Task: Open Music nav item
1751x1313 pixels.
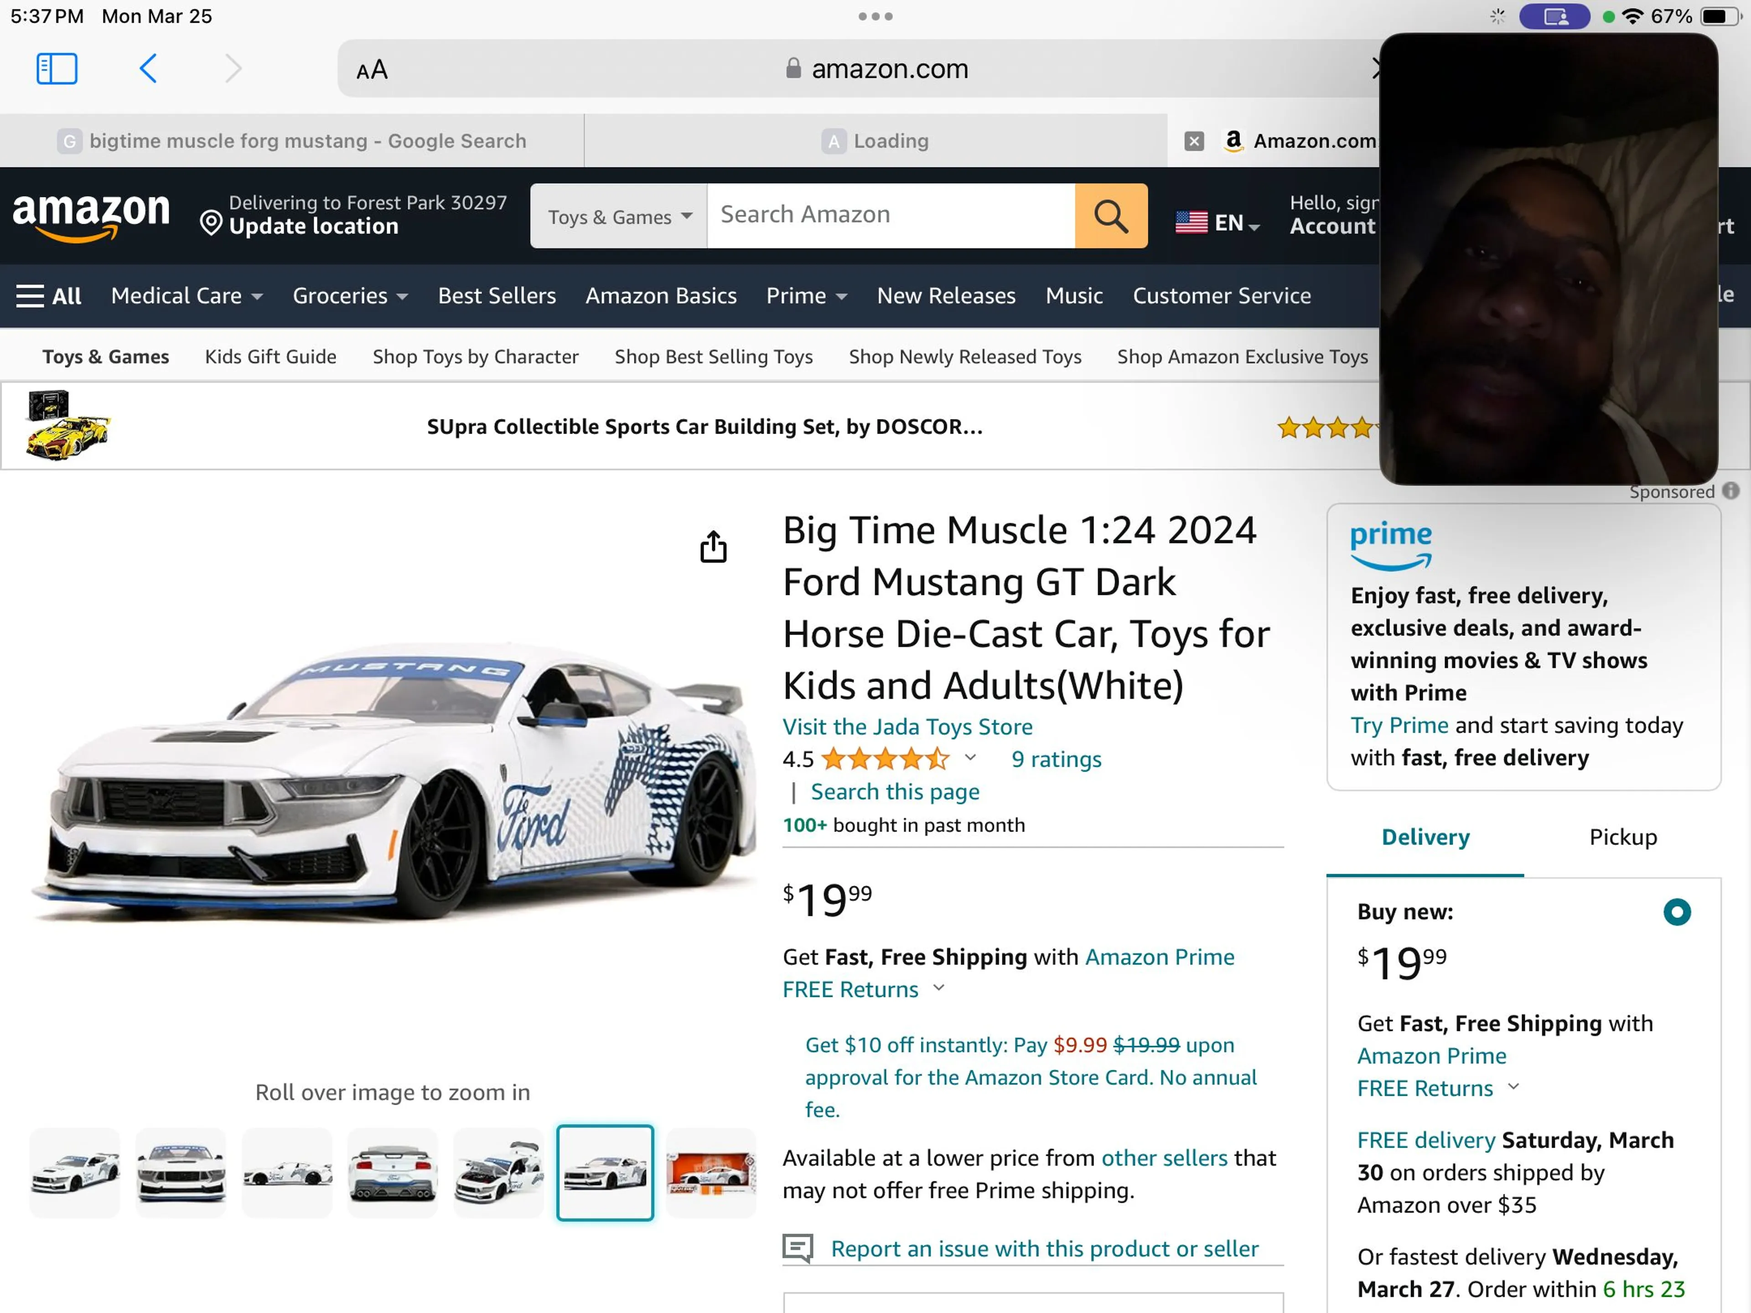Action: tap(1074, 296)
